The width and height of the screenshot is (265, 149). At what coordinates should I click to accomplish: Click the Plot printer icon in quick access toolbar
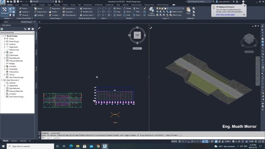(x=18, y=2)
